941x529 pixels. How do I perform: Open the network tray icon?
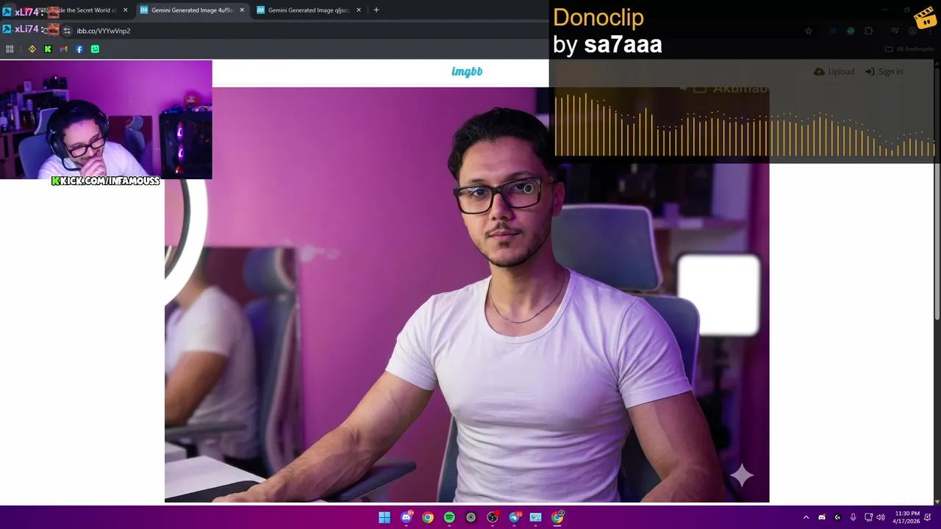coord(868,518)
